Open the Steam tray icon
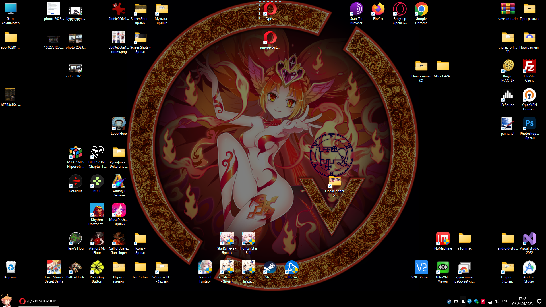Viewport: 546px width, 307px height. tap(449, 301)
